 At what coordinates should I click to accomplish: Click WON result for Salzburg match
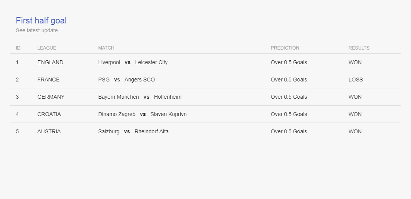pyautogui.click(x=355, y=131)
